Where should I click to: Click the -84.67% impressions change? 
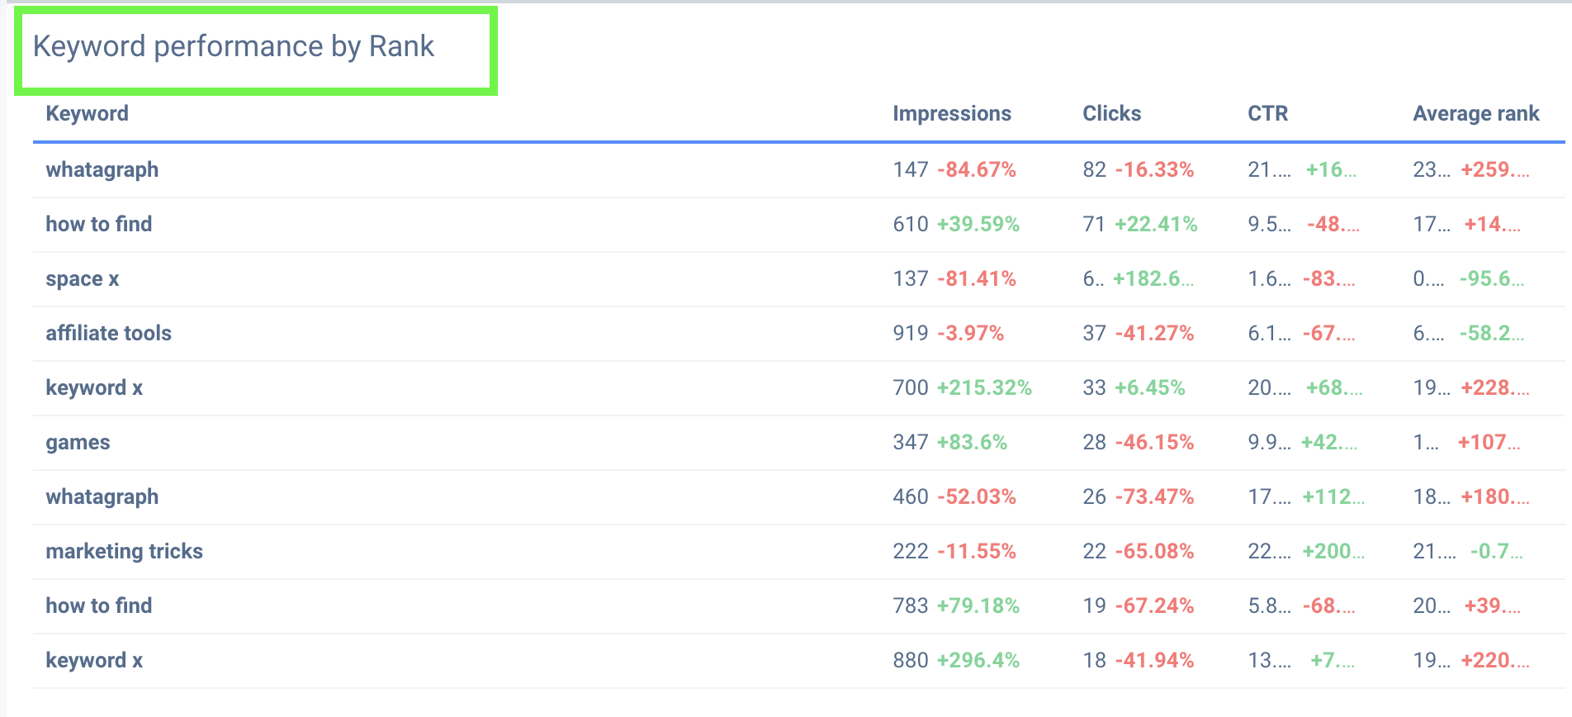coord(977,169)
